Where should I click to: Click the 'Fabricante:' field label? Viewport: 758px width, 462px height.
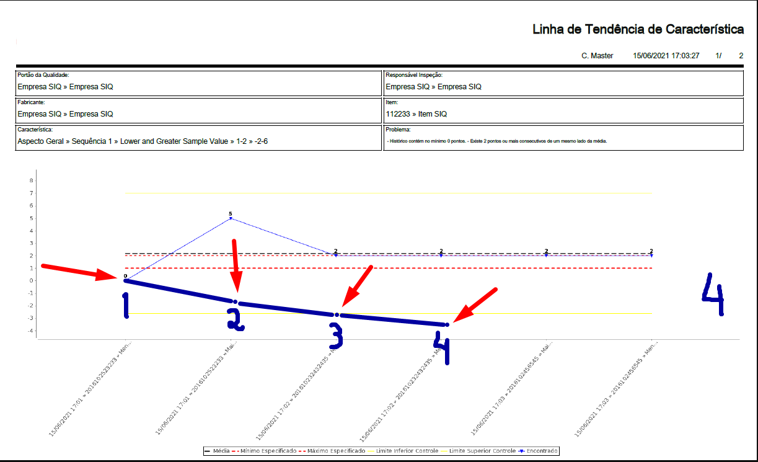[31, 102]
